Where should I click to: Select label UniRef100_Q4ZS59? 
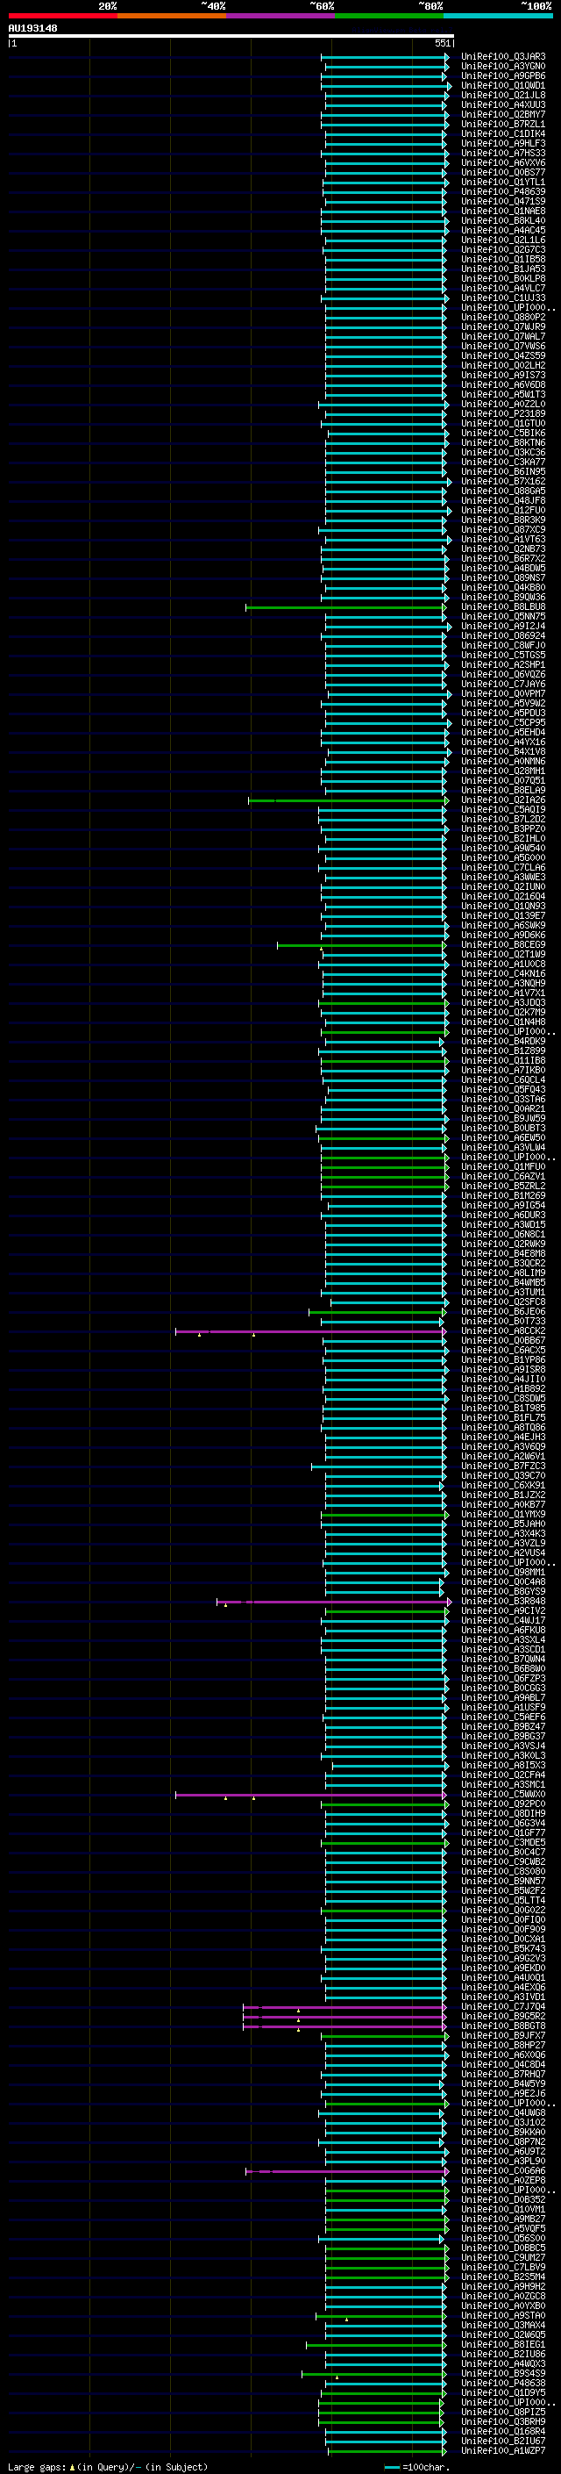[x=503, y=355]
